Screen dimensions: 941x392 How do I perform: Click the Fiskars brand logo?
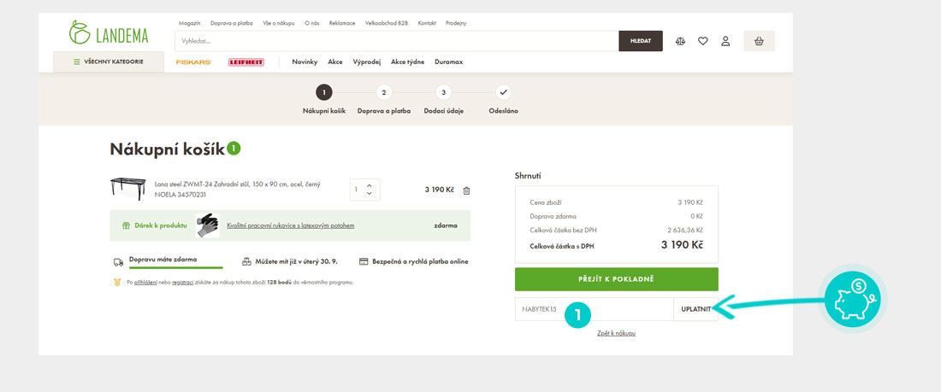click(x=193, y=62)
